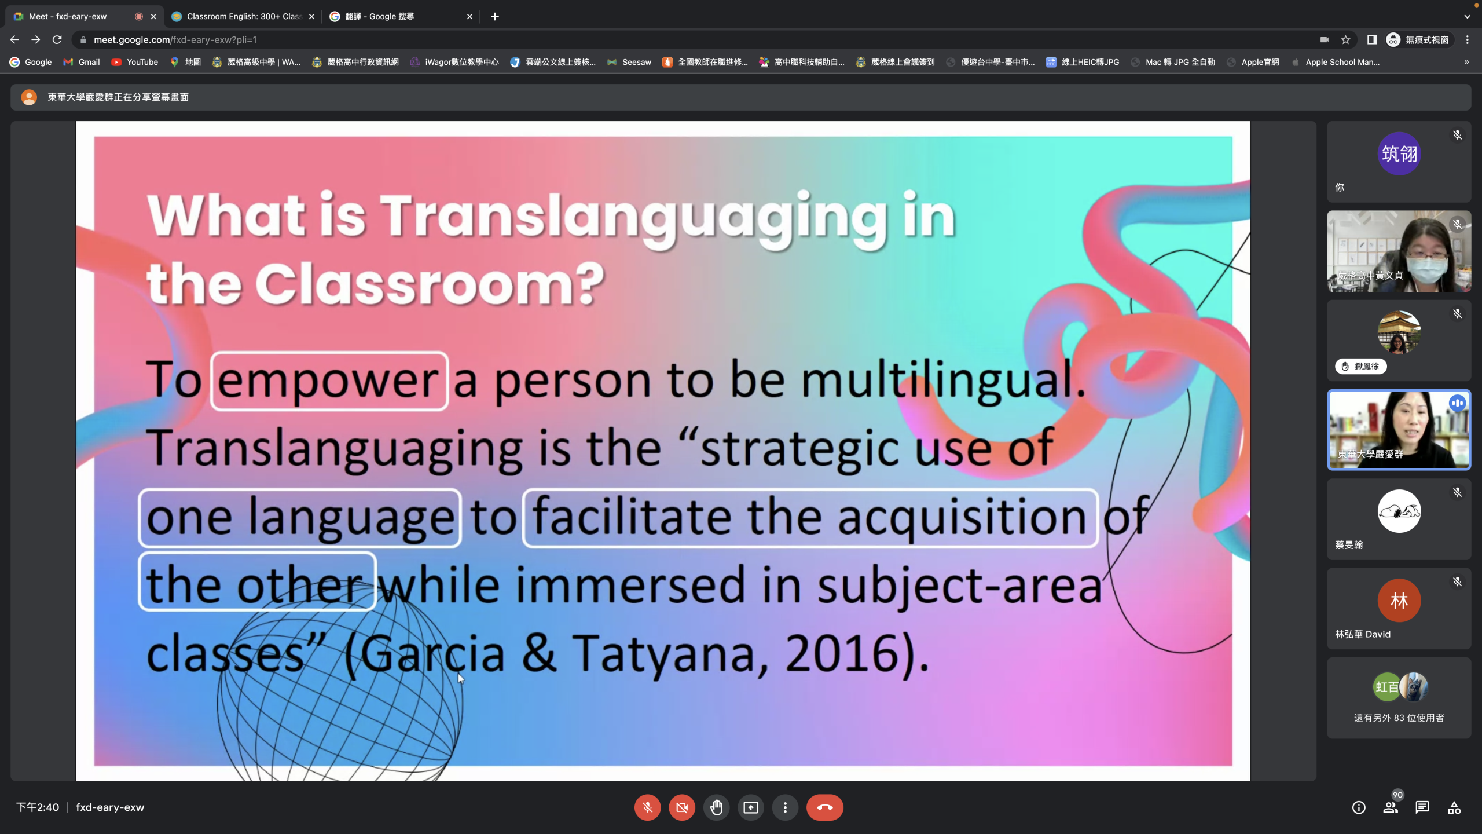Screen dimensions: 1482x834
Task: Expand the hidden bookmarks chevron
Action: click(x=1466, y=62)
